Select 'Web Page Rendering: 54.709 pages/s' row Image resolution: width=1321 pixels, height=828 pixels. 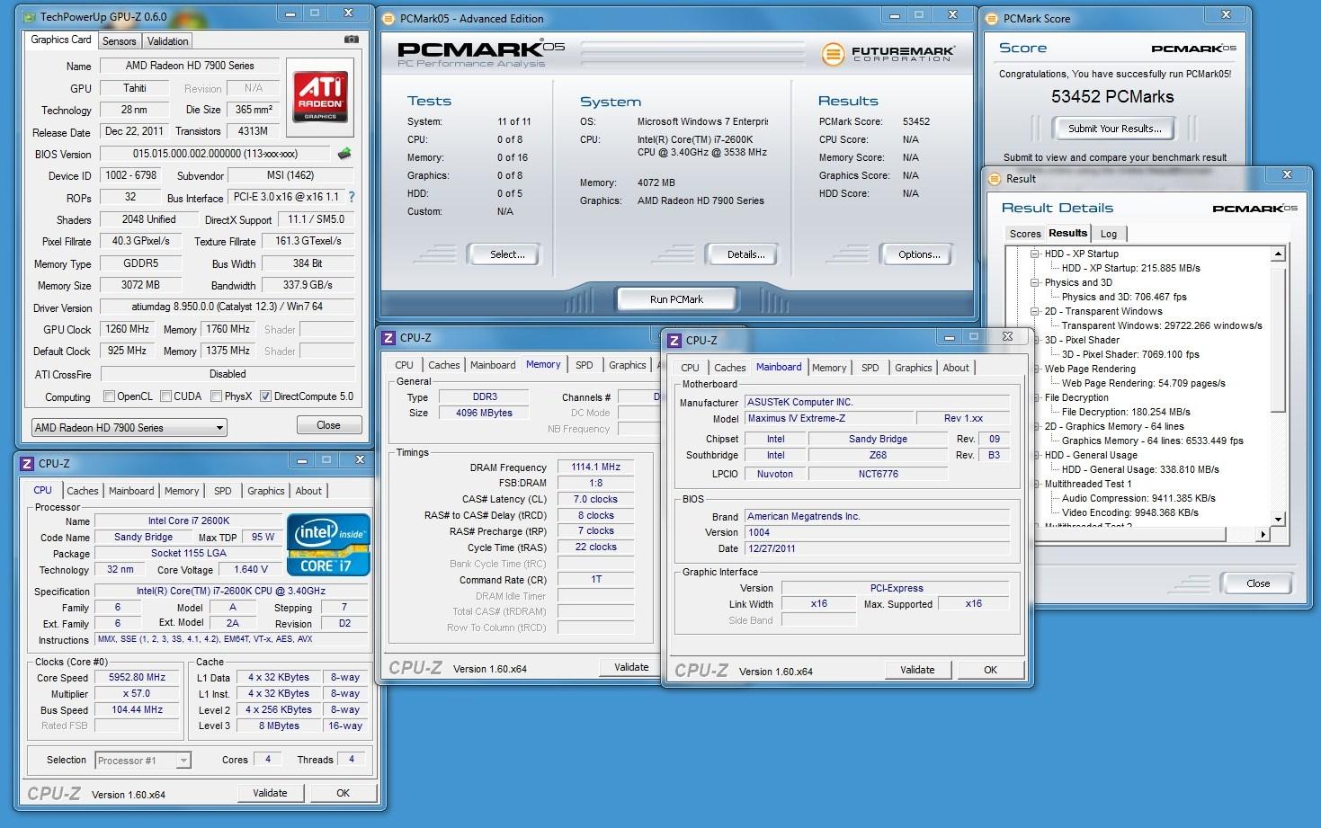[1143, 383]
